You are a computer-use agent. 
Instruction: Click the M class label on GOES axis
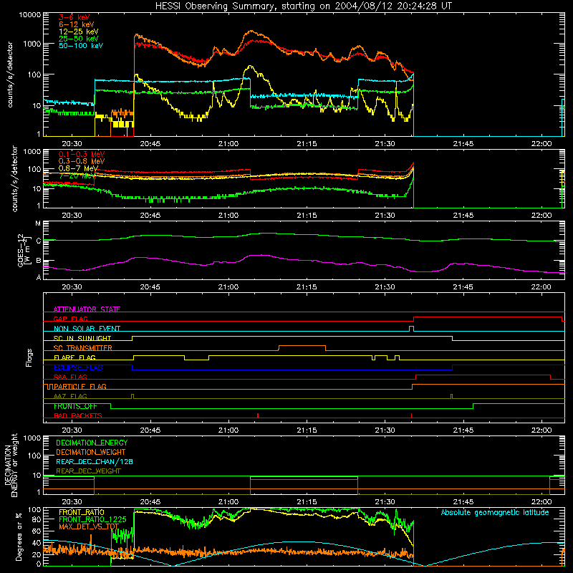(x=38, y=223)
